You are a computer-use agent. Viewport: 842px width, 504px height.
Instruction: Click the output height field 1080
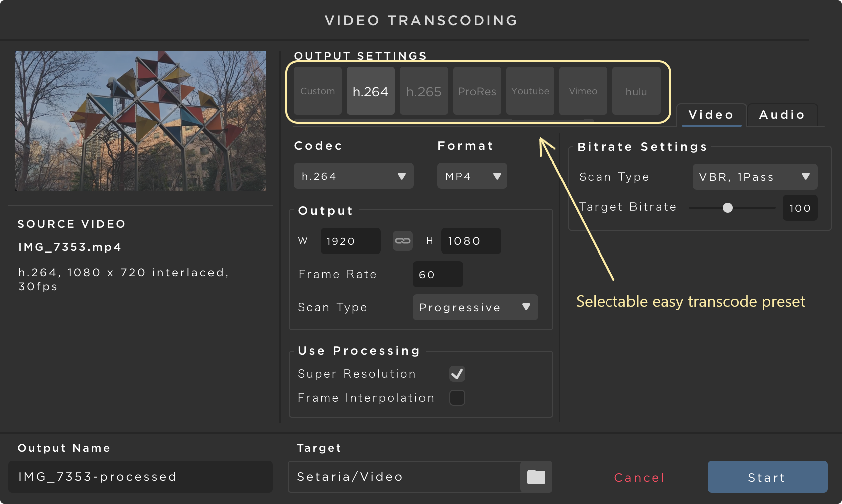click(x=471, y=241)
